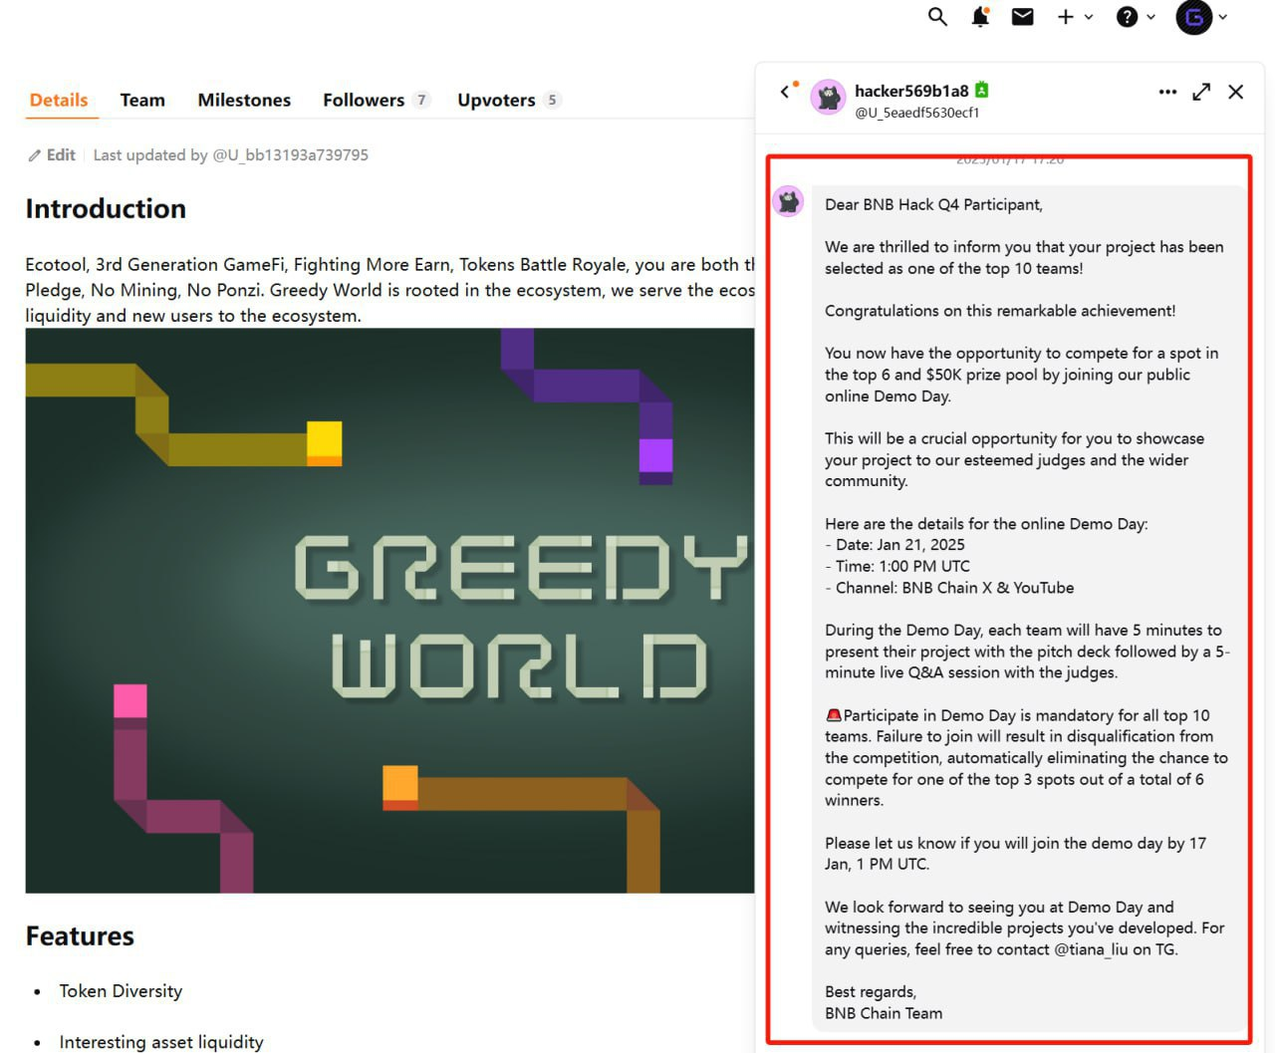Expand the chat panel to full size

coord(1201,92)
